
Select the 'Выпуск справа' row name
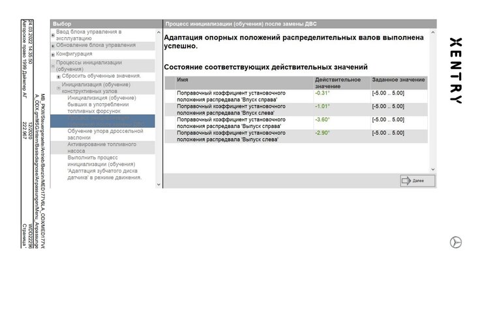[231, 123]
